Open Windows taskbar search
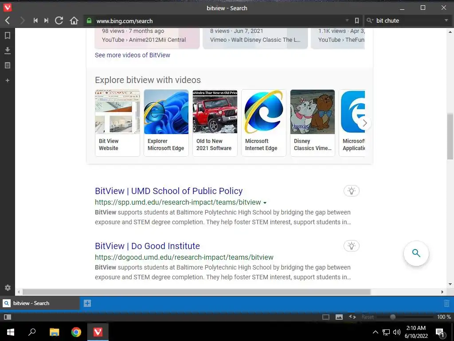454x341 pixels. (32, 332)
